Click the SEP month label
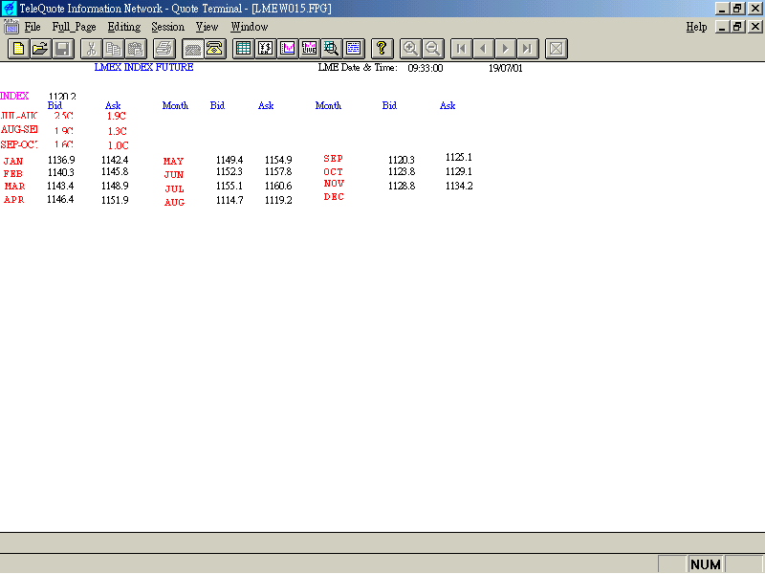765x574 pixels. [333, 159]
